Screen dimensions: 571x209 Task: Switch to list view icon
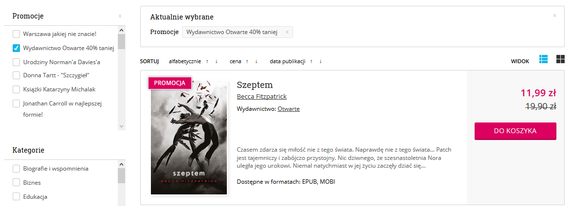[x=543, y=59]
